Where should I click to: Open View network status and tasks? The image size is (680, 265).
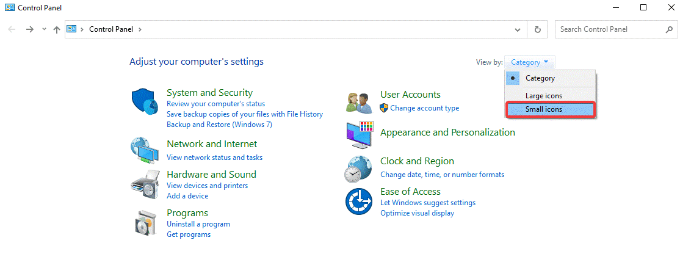(214, 158)
